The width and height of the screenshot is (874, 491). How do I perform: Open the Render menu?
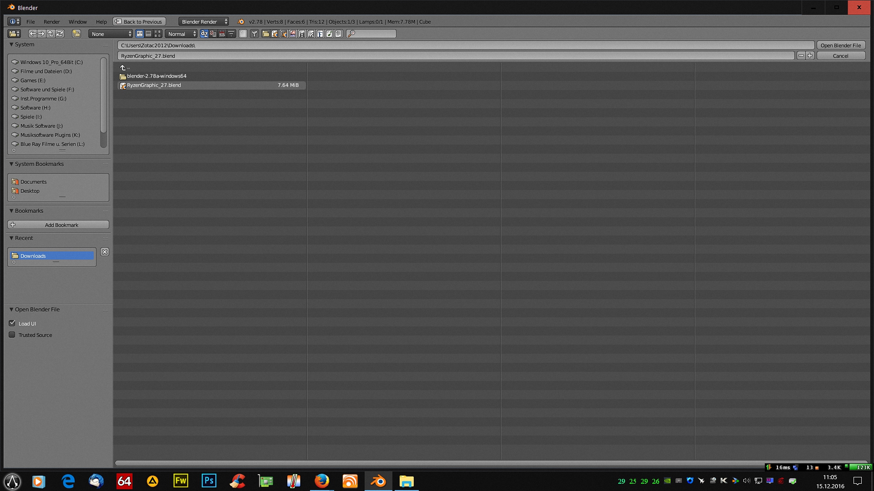(51, 21)
